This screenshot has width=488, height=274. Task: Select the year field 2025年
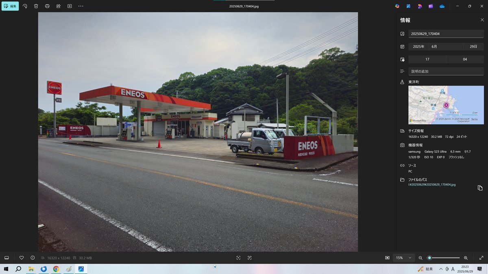tap(419, 47)
